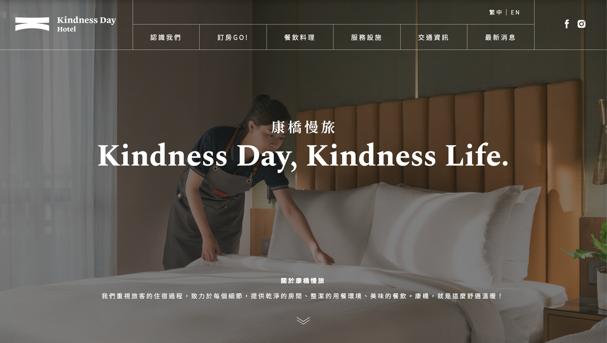Viewport: 607px width, 343px height.
Task: Click the 'Kindness Day, Kindness Life.' headline
Action: pos(303,155)
